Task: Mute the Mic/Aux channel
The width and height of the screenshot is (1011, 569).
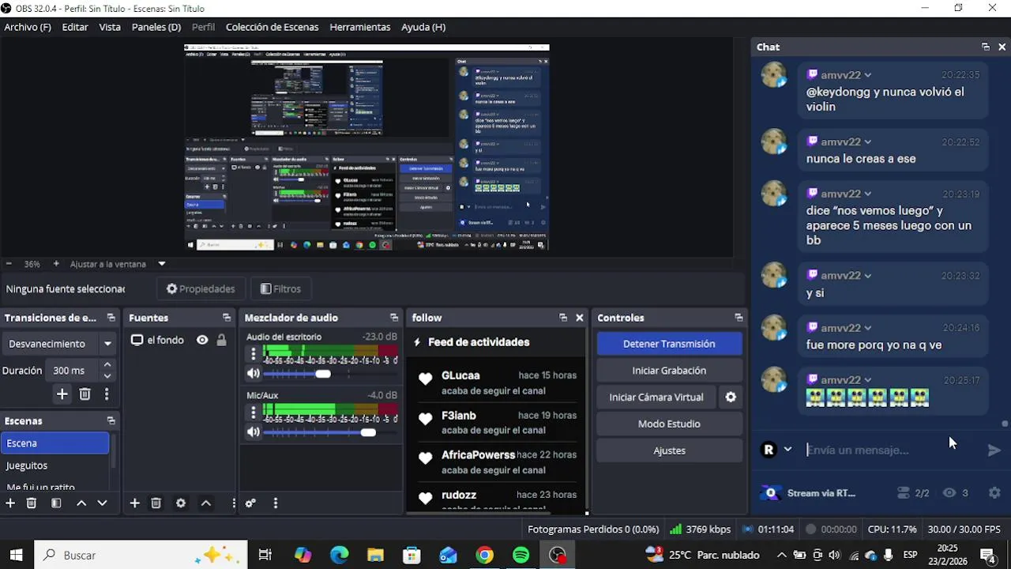Action: click(253, 431)
